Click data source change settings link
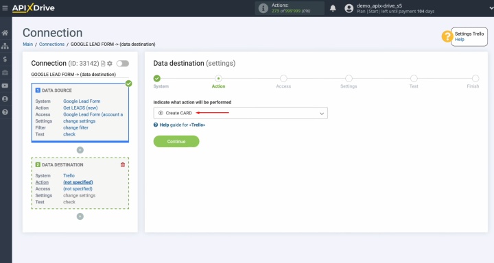Screen dimensions: 494x263 [x=80, y=121]
